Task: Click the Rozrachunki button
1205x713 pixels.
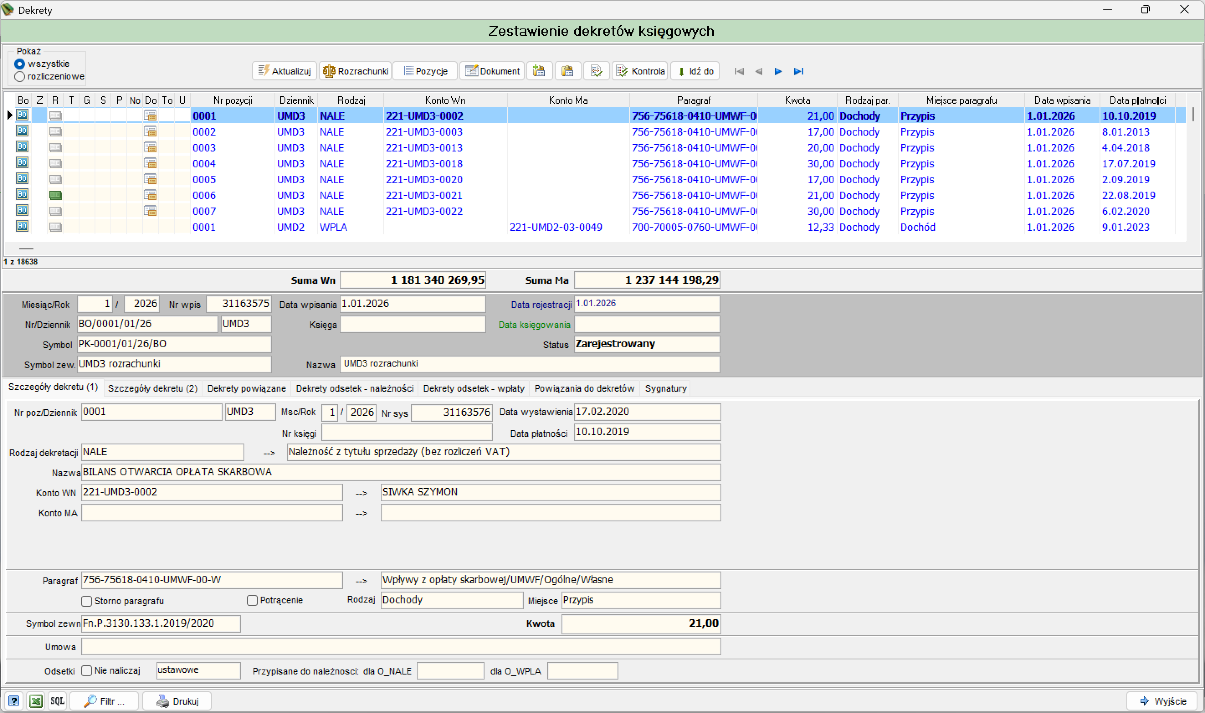Action: tap(356, 71)
